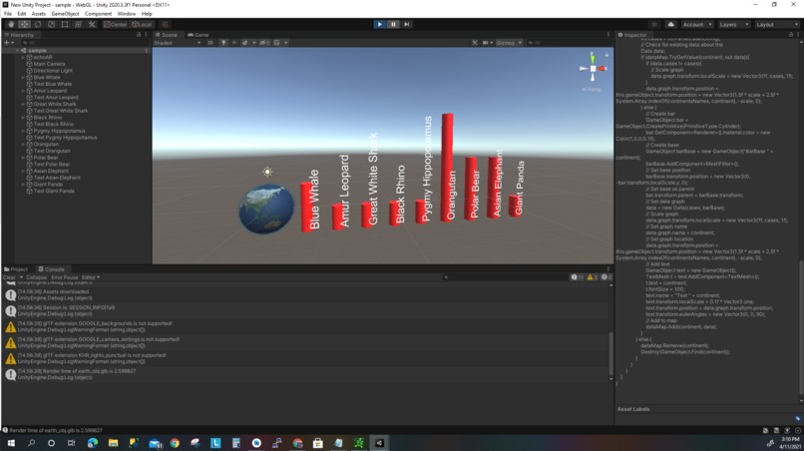Select Text Giant Panda in Hierarchy
The image size is (804, 451).
click(x=54, y=191)
